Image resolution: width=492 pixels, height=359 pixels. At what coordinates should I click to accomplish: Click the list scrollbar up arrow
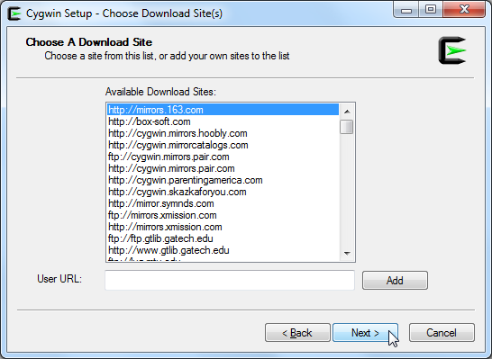click(347, 112)
